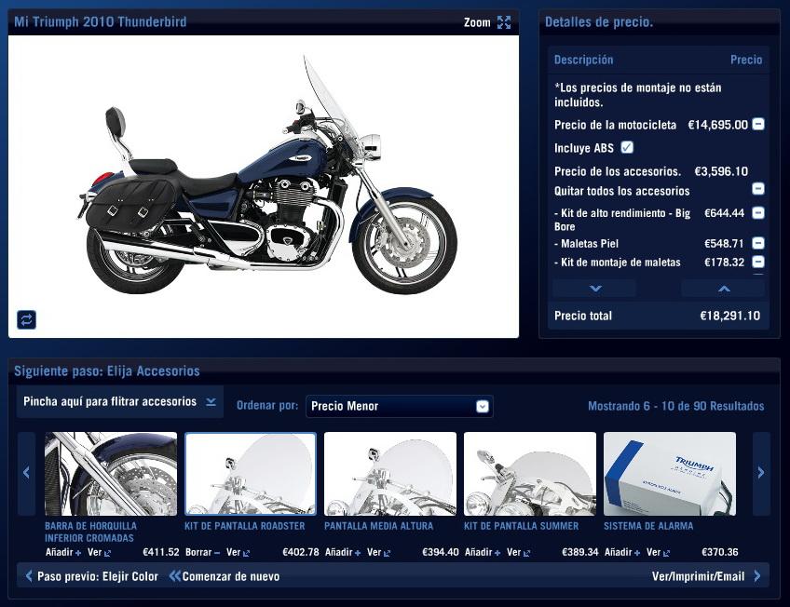Click Borrar for Kit de Pantalla Roadster
This screenshot has height=607, width=790.
pyautogui.click(x=202, y=552)
